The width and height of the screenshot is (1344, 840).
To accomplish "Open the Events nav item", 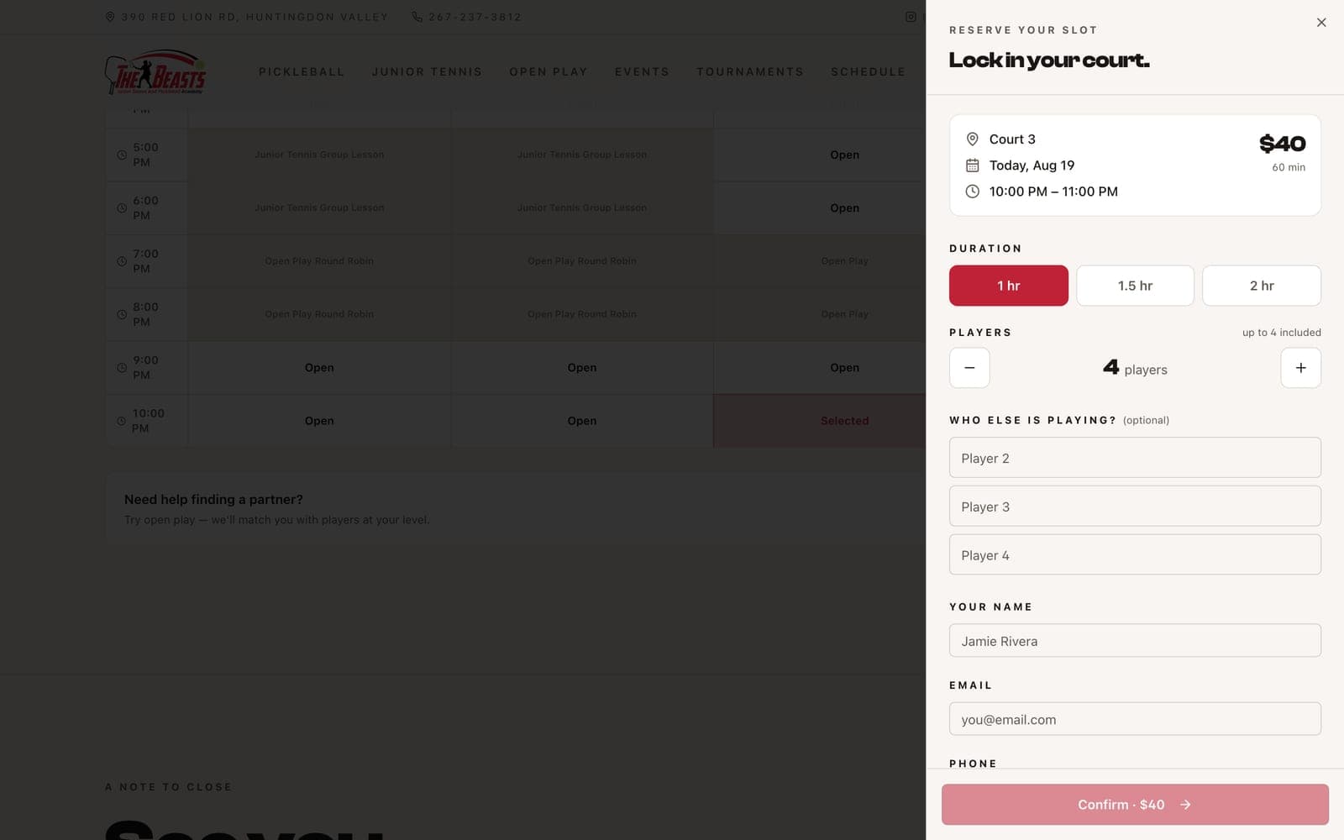I will tap(642, 71).
